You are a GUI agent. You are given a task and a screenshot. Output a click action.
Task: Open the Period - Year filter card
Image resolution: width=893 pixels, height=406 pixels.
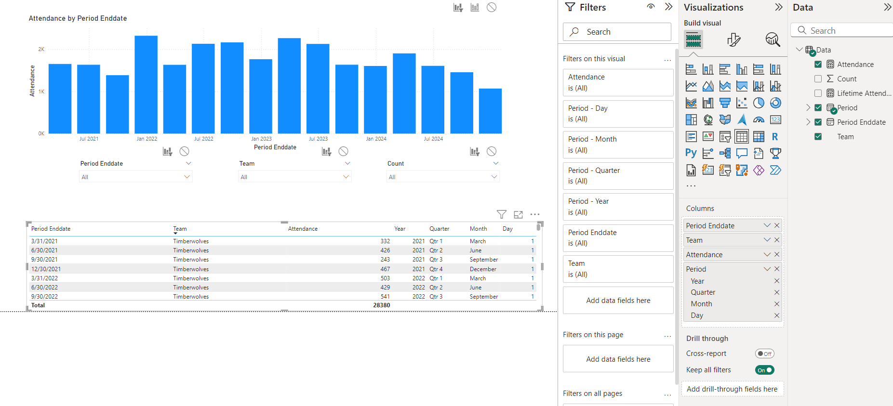tap(618, 207)
